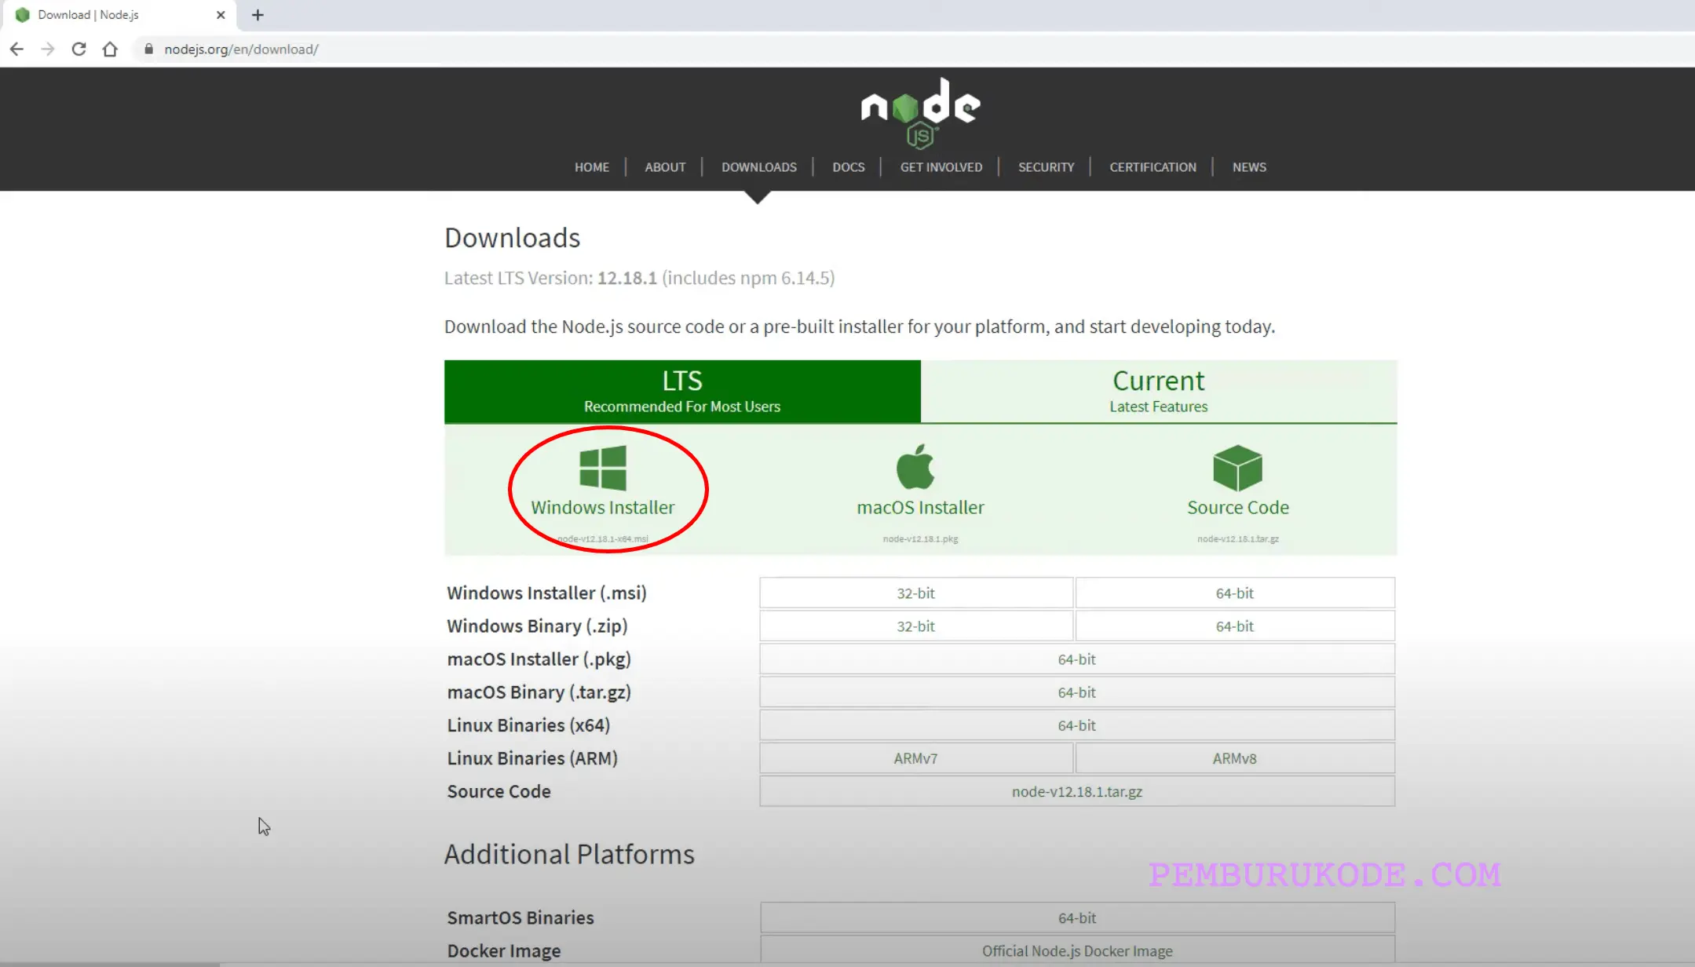Screen dimensions: 1695x967
Task: Reload the page with refresh icon
Action: tap(79, 49)
